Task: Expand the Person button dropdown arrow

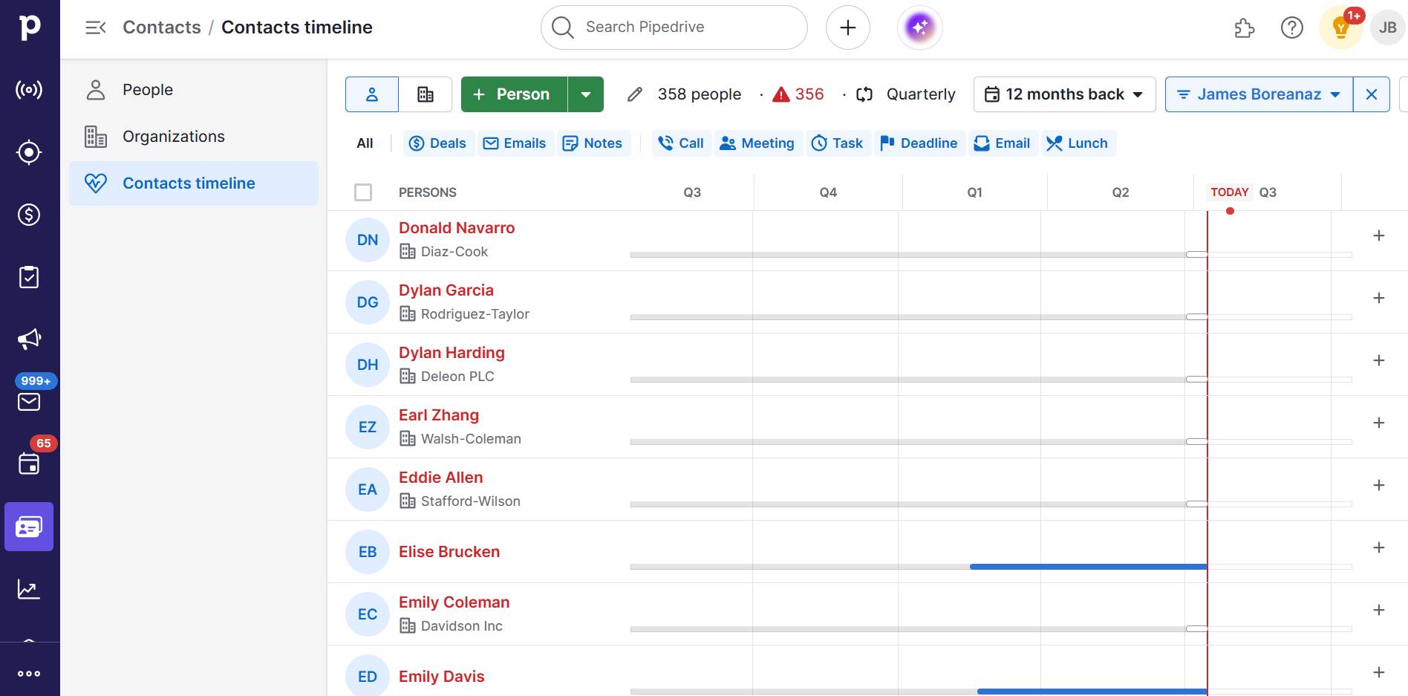Action: pos(586,94)
